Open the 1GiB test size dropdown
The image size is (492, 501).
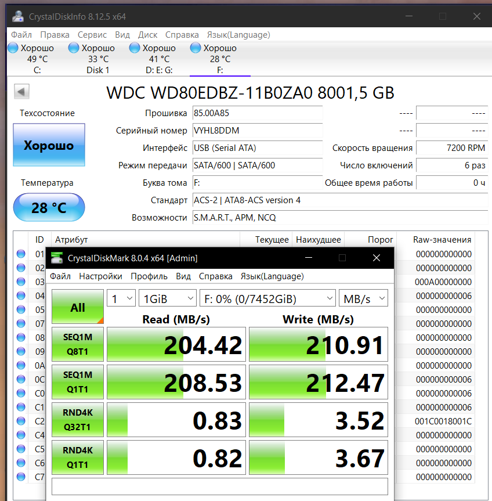[167, 298]
